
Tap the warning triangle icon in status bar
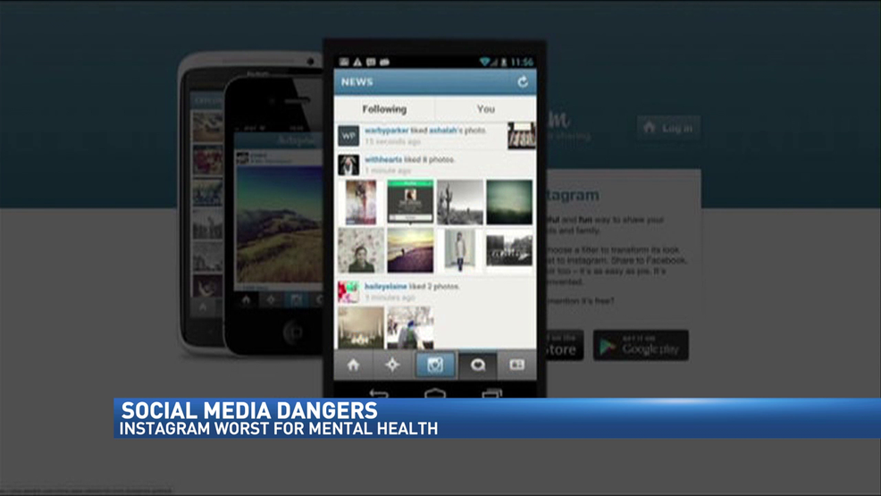tap(357, 62)
